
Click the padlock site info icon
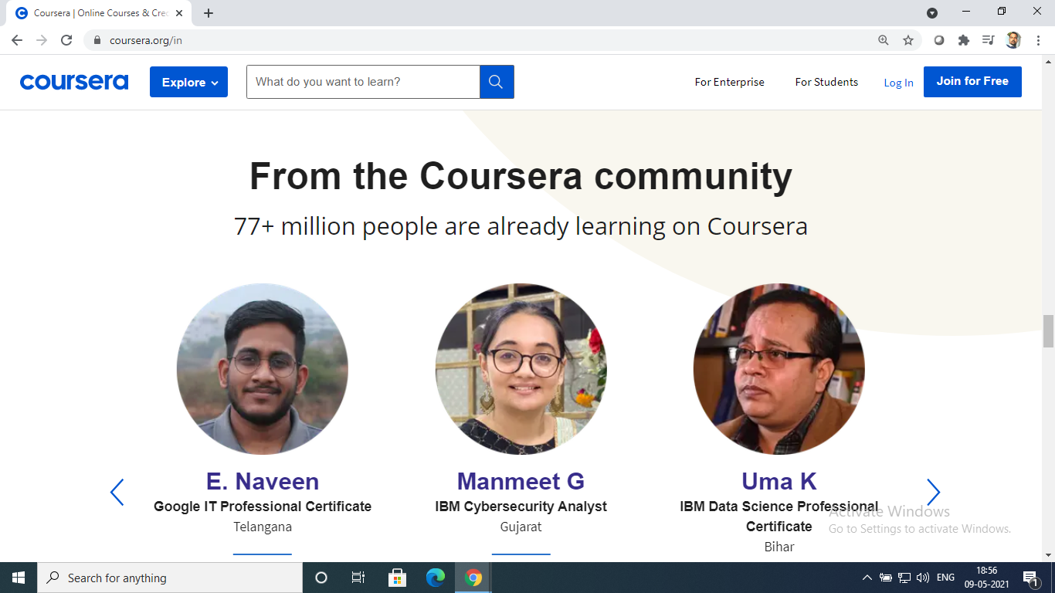(x=97, y=40)
